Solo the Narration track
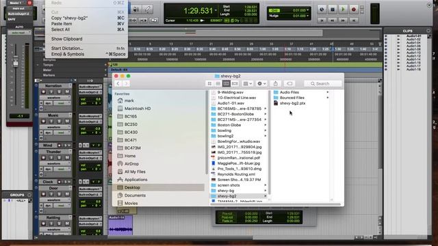 [60, 92]
